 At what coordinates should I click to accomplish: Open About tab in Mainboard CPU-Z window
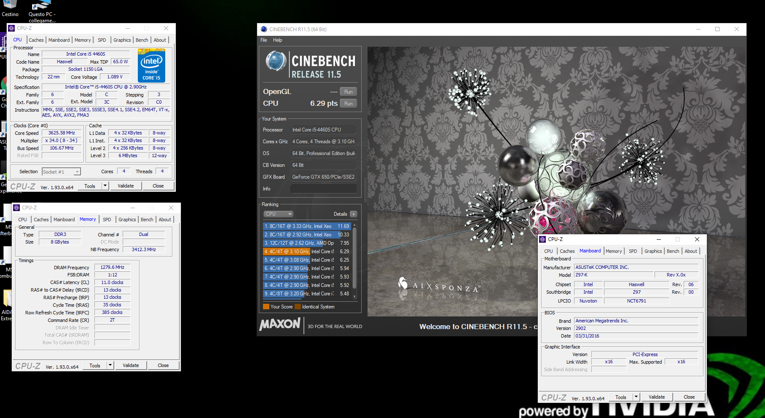691,251
